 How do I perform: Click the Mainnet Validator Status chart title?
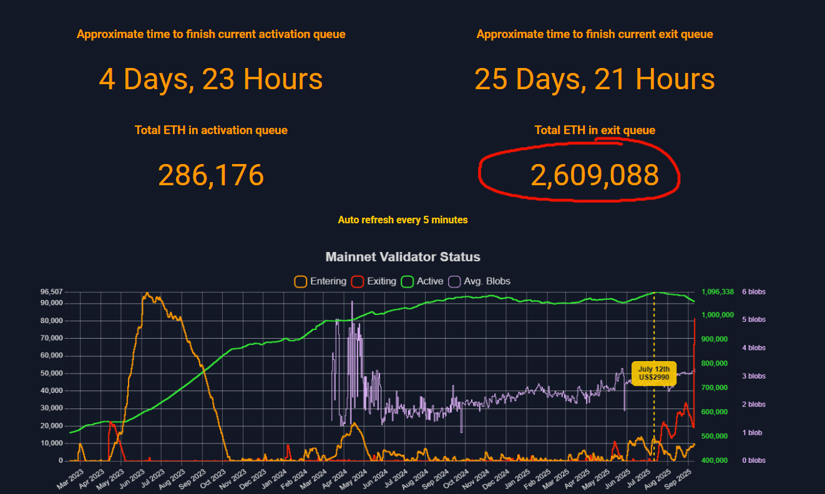click(403, 257)
